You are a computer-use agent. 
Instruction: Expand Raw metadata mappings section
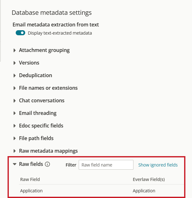pos(45,151)
